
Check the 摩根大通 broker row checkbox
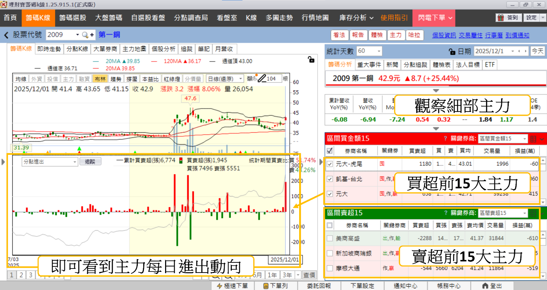point(330,268)
